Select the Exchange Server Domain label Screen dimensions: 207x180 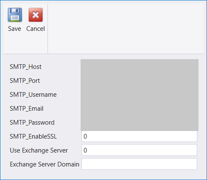coord(45,164)
